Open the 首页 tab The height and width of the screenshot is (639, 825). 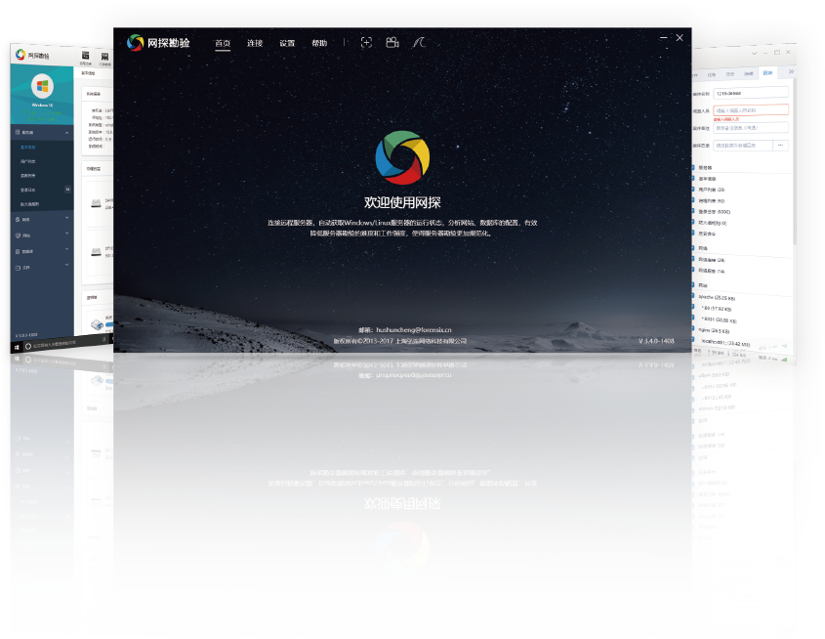point(223,43)
